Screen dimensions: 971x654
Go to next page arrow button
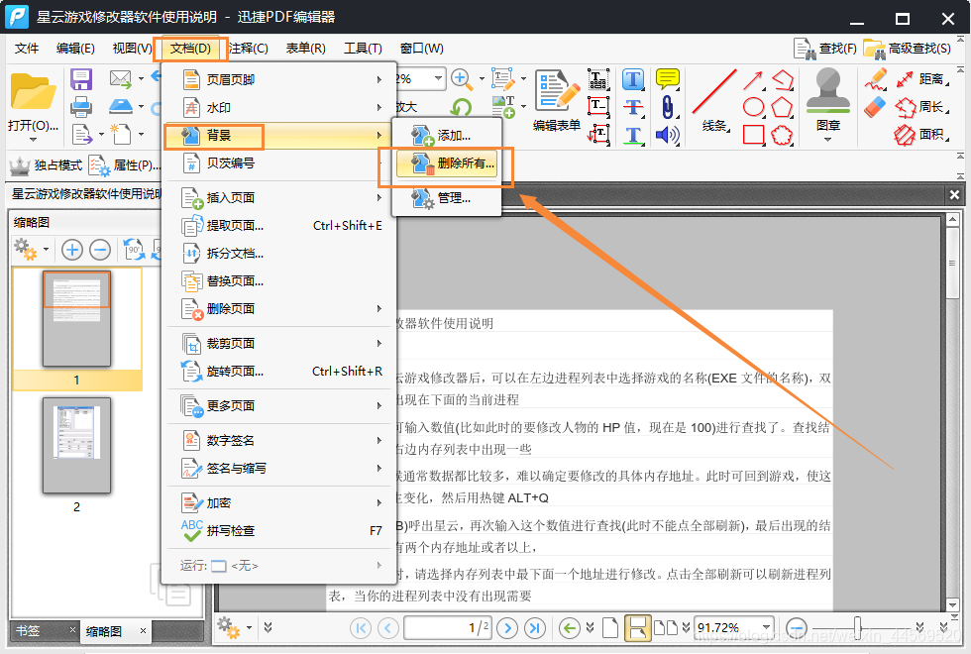[507, 628]
